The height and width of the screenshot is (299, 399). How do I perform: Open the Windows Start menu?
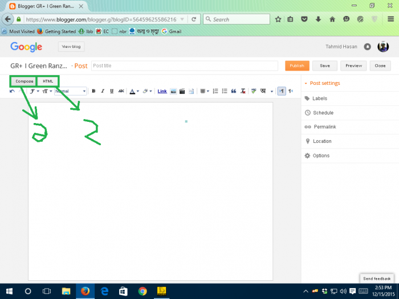point(10,291)
